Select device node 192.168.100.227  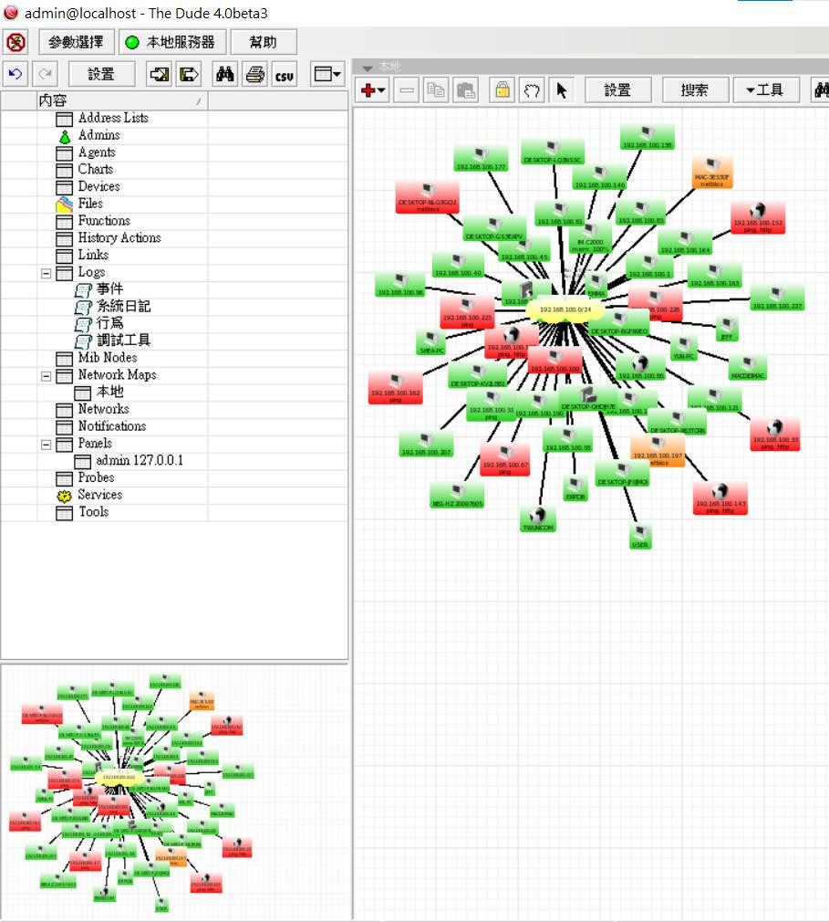[777, 299]
